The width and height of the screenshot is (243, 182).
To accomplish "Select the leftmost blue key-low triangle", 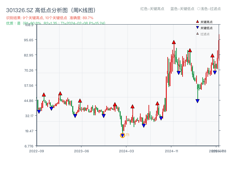I will 39,112.
